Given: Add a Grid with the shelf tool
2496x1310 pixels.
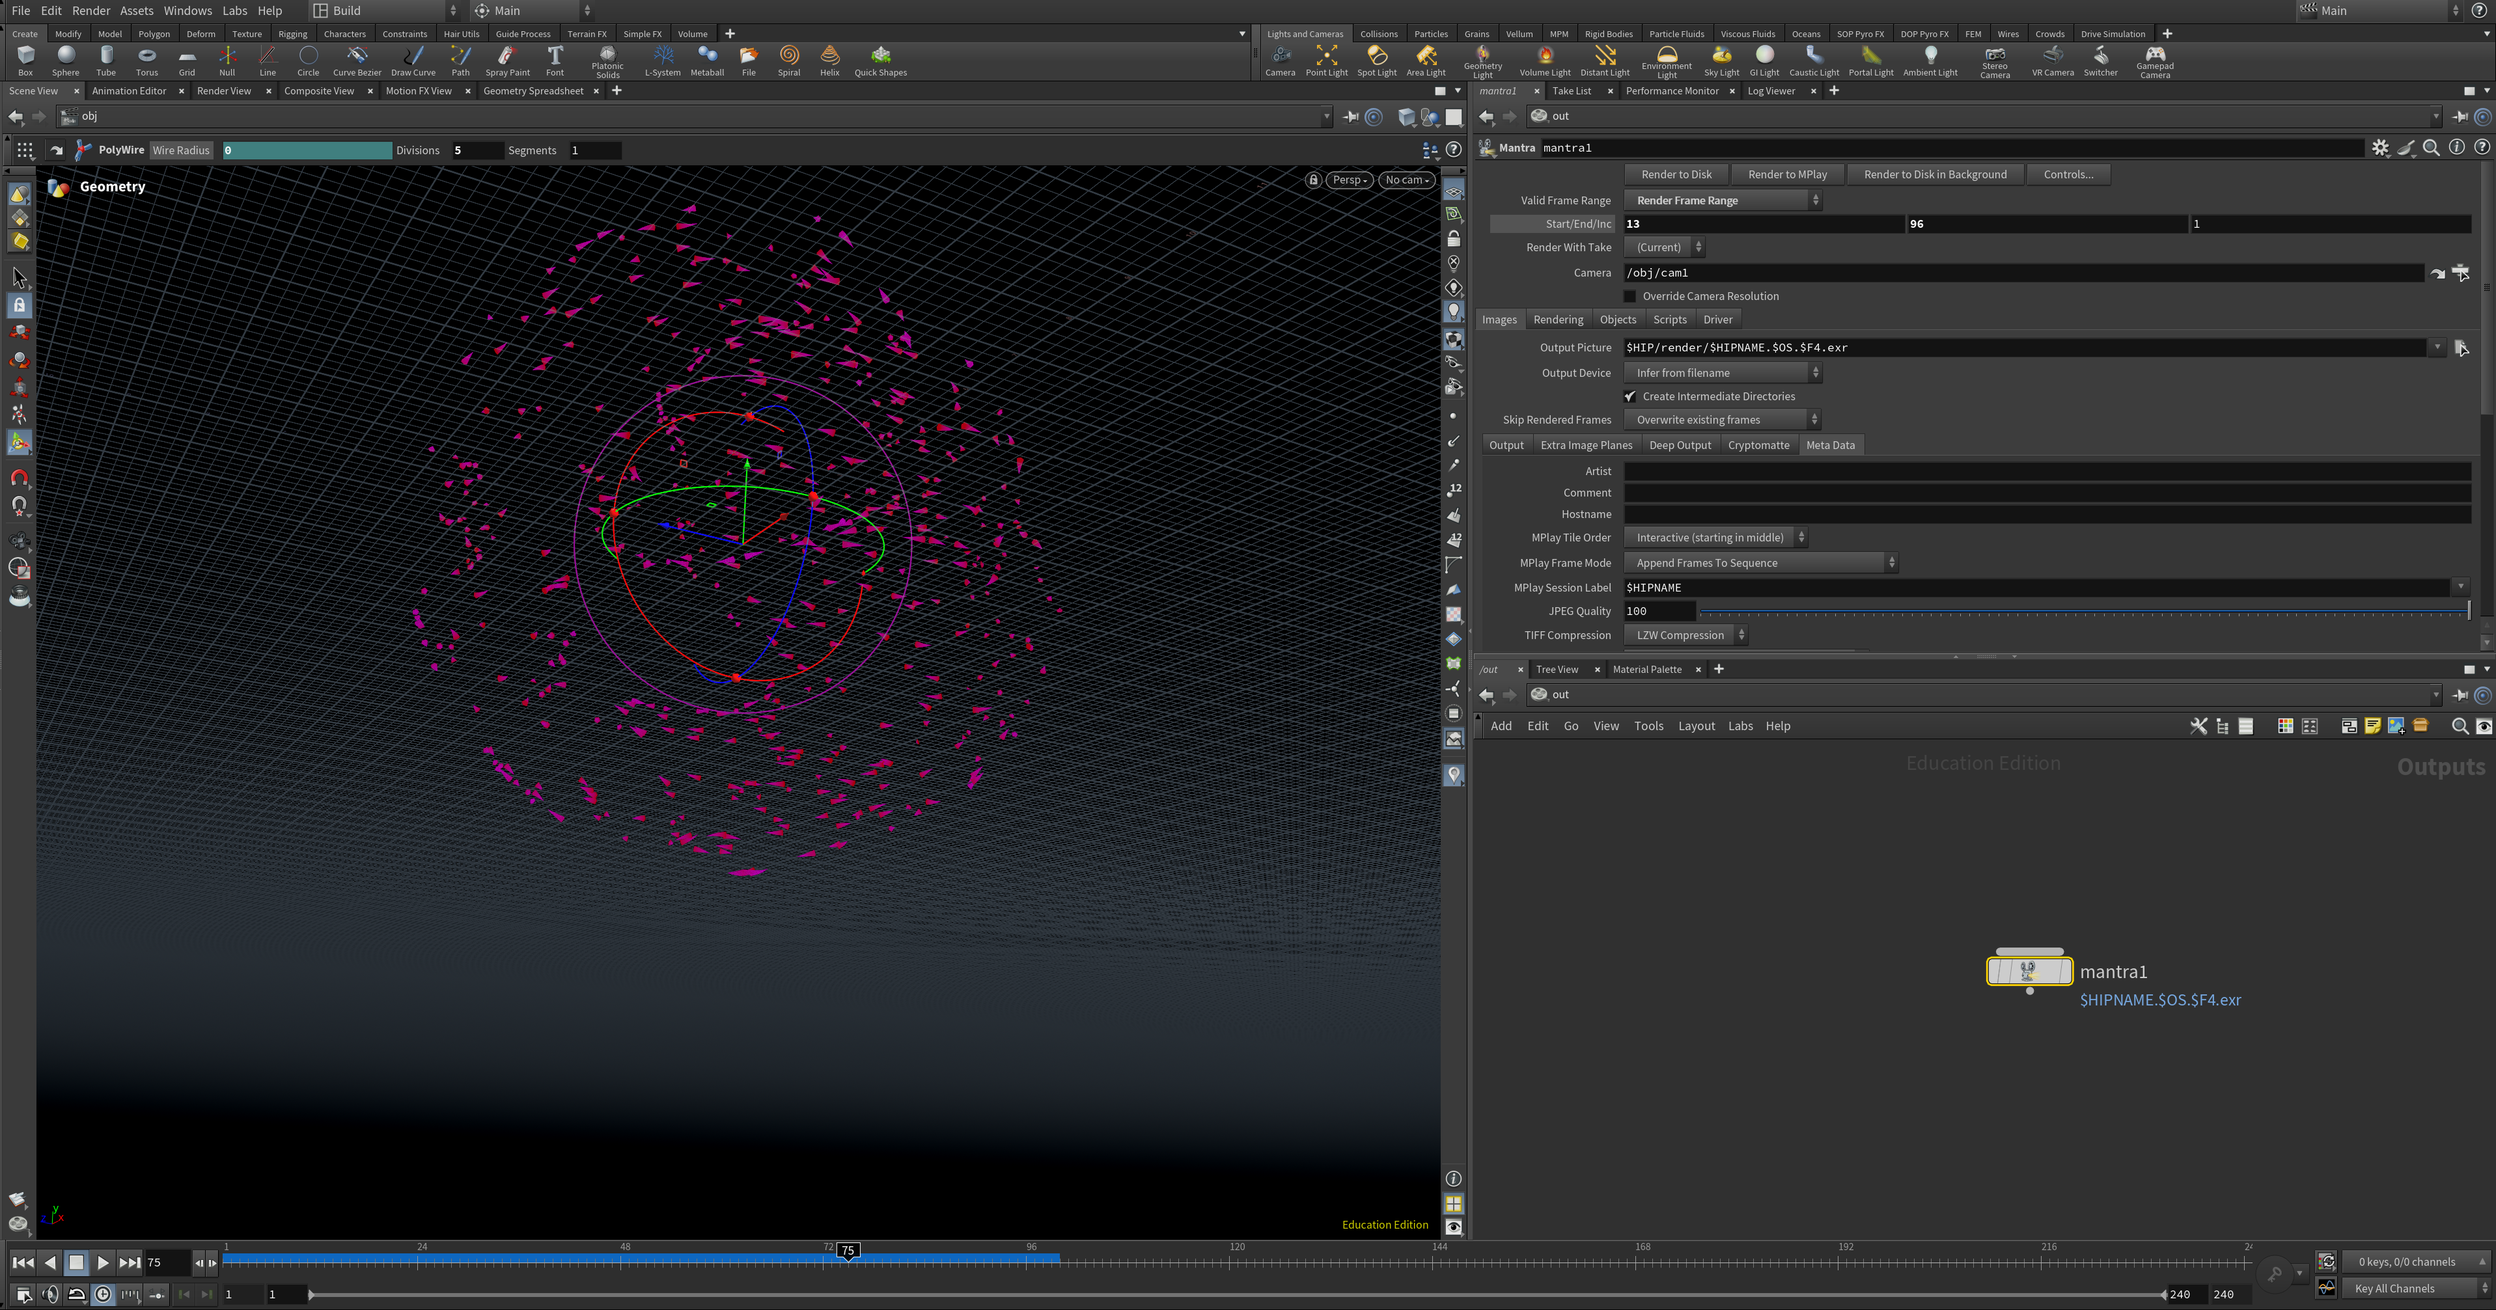Looking at the screenshot, I should pos(187,60).
